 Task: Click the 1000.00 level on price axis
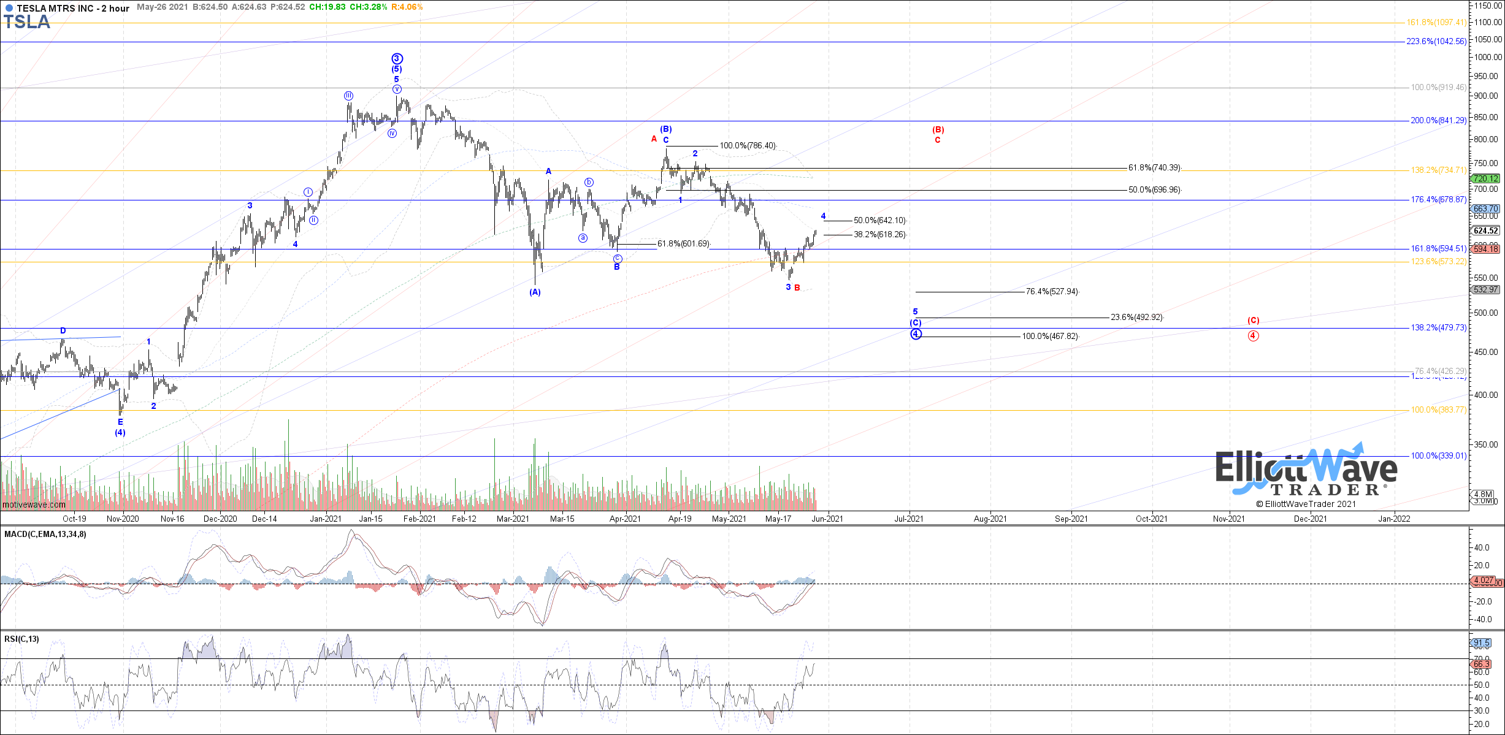coord(1487,58)
